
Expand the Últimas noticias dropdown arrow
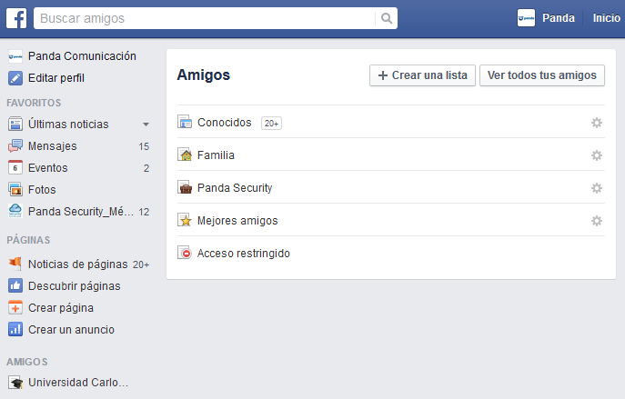(146, 125)
